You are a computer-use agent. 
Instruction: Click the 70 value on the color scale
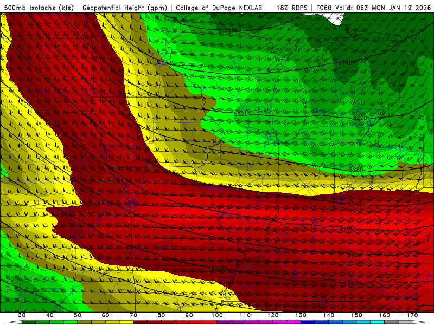click(133, 315)
